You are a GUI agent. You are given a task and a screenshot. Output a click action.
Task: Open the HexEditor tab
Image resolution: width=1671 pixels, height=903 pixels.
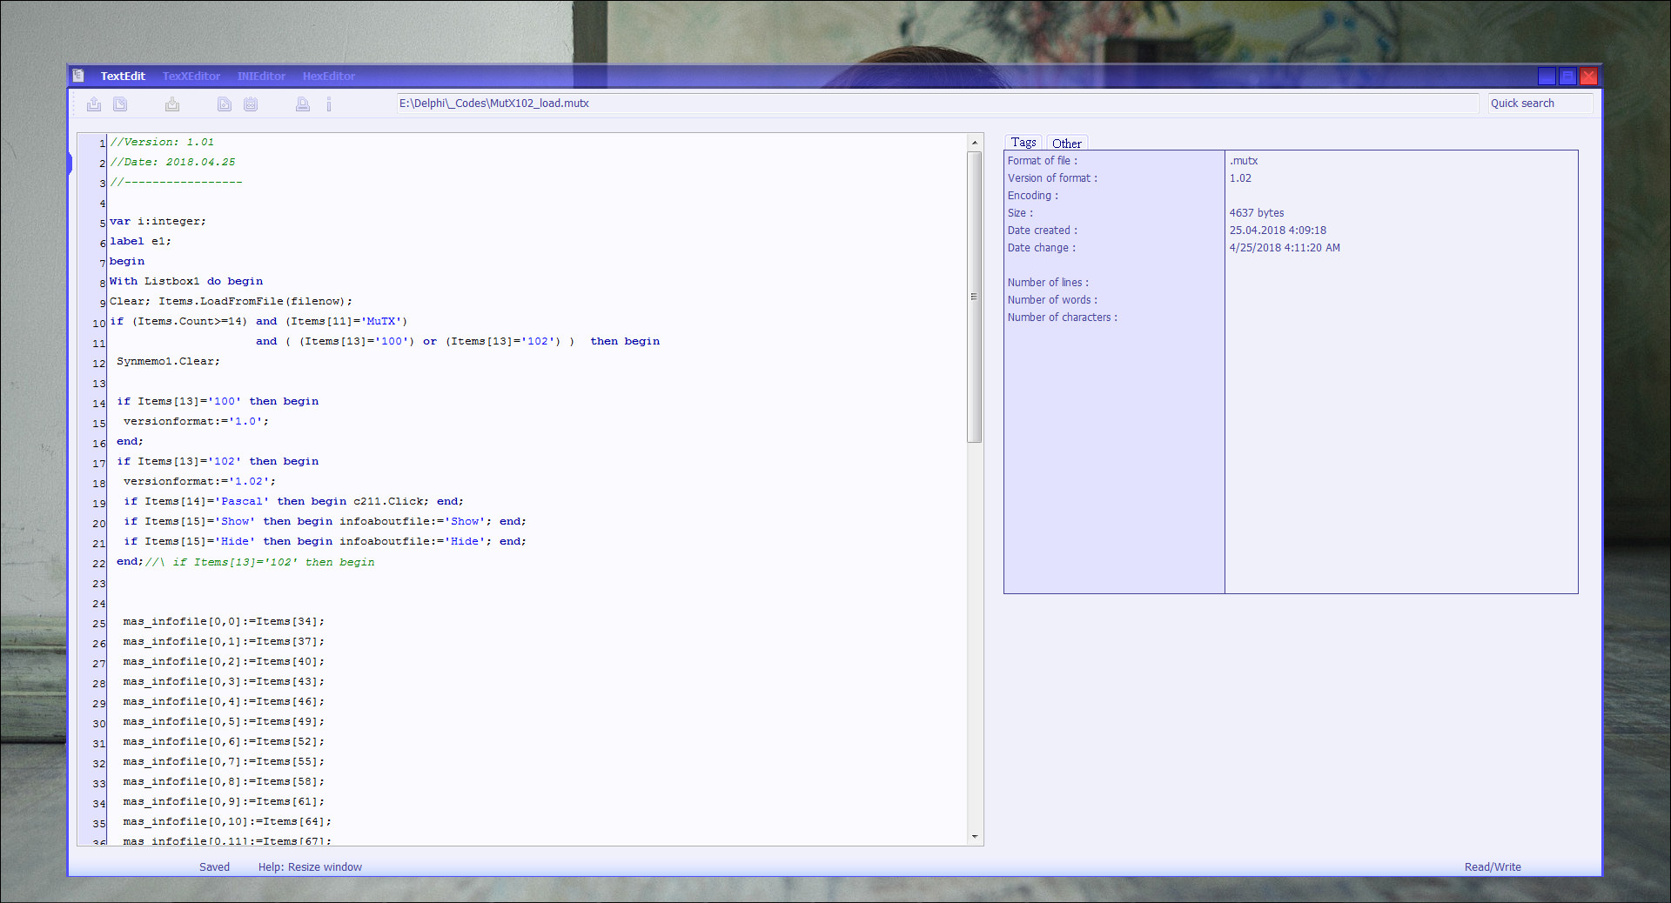click(x=329, y=77)
